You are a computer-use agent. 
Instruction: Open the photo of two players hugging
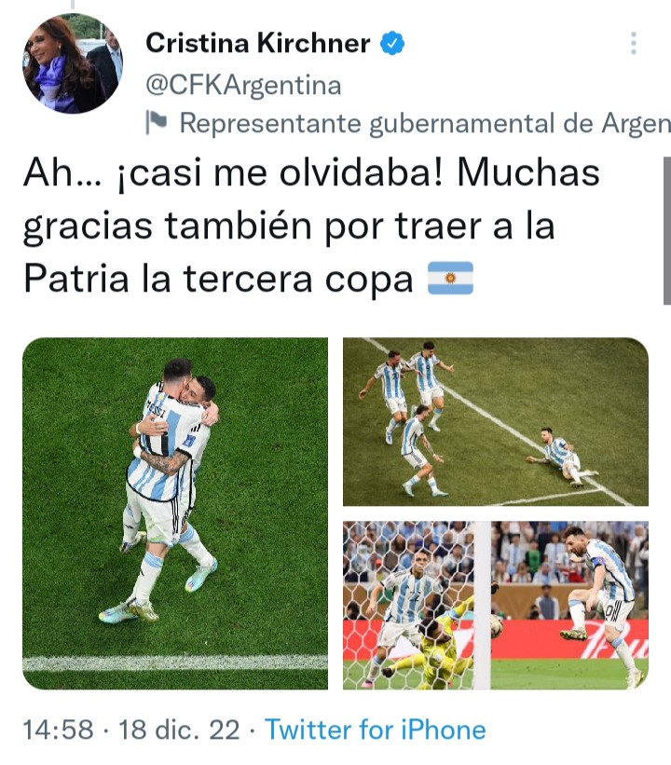(x=175, y=513)
